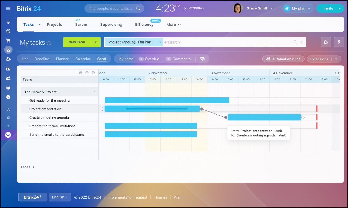Open the Tasks checkbox icon in the sidebar
This screenshot has width=348, height=208.
point(8,50)
